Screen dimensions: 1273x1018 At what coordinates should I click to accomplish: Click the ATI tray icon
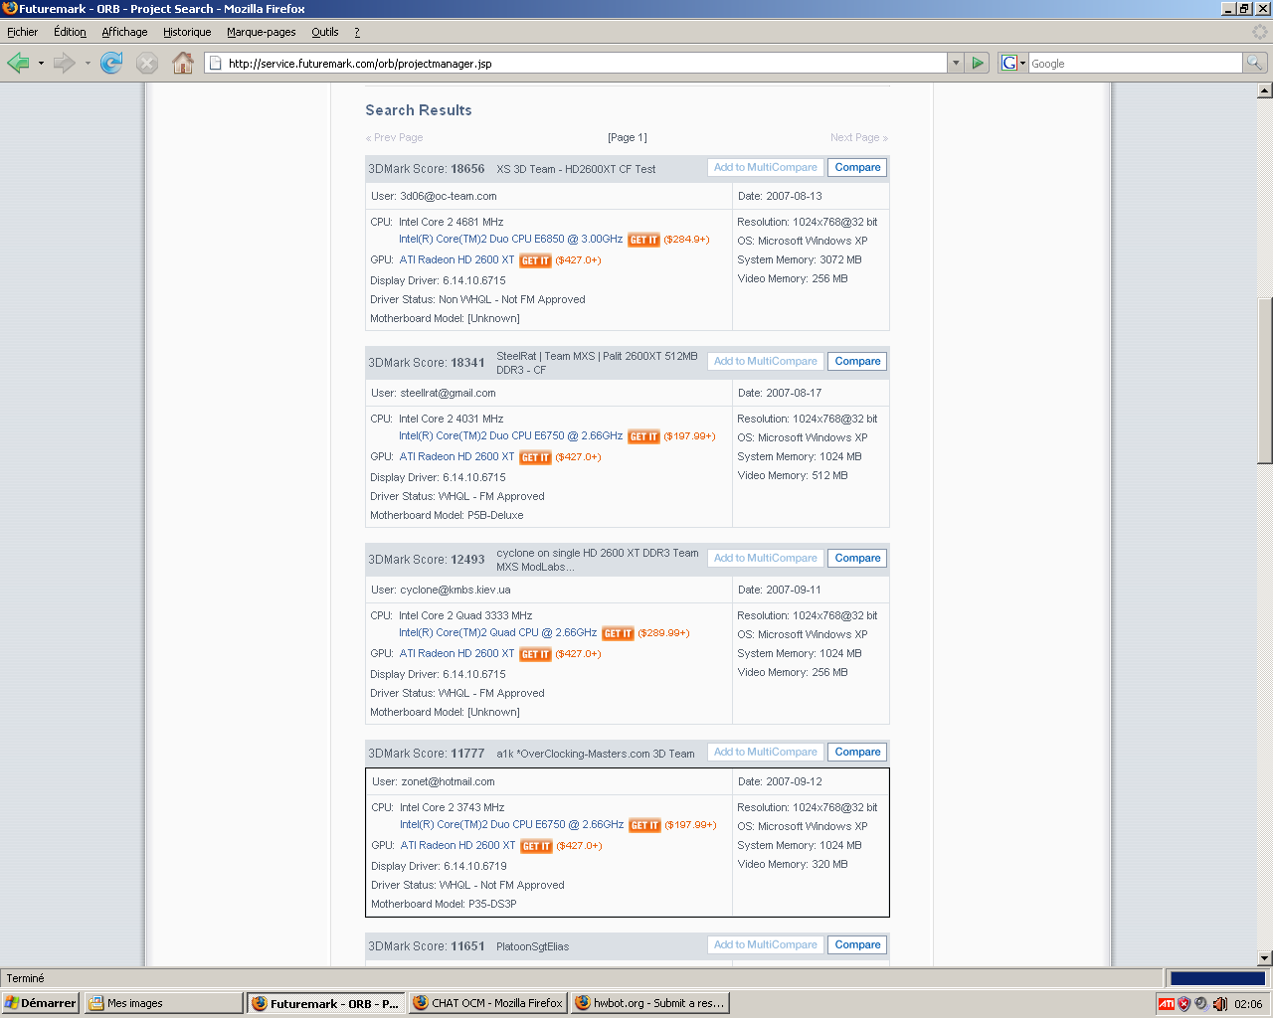pyautogui.click(x=1167, y=1004)
